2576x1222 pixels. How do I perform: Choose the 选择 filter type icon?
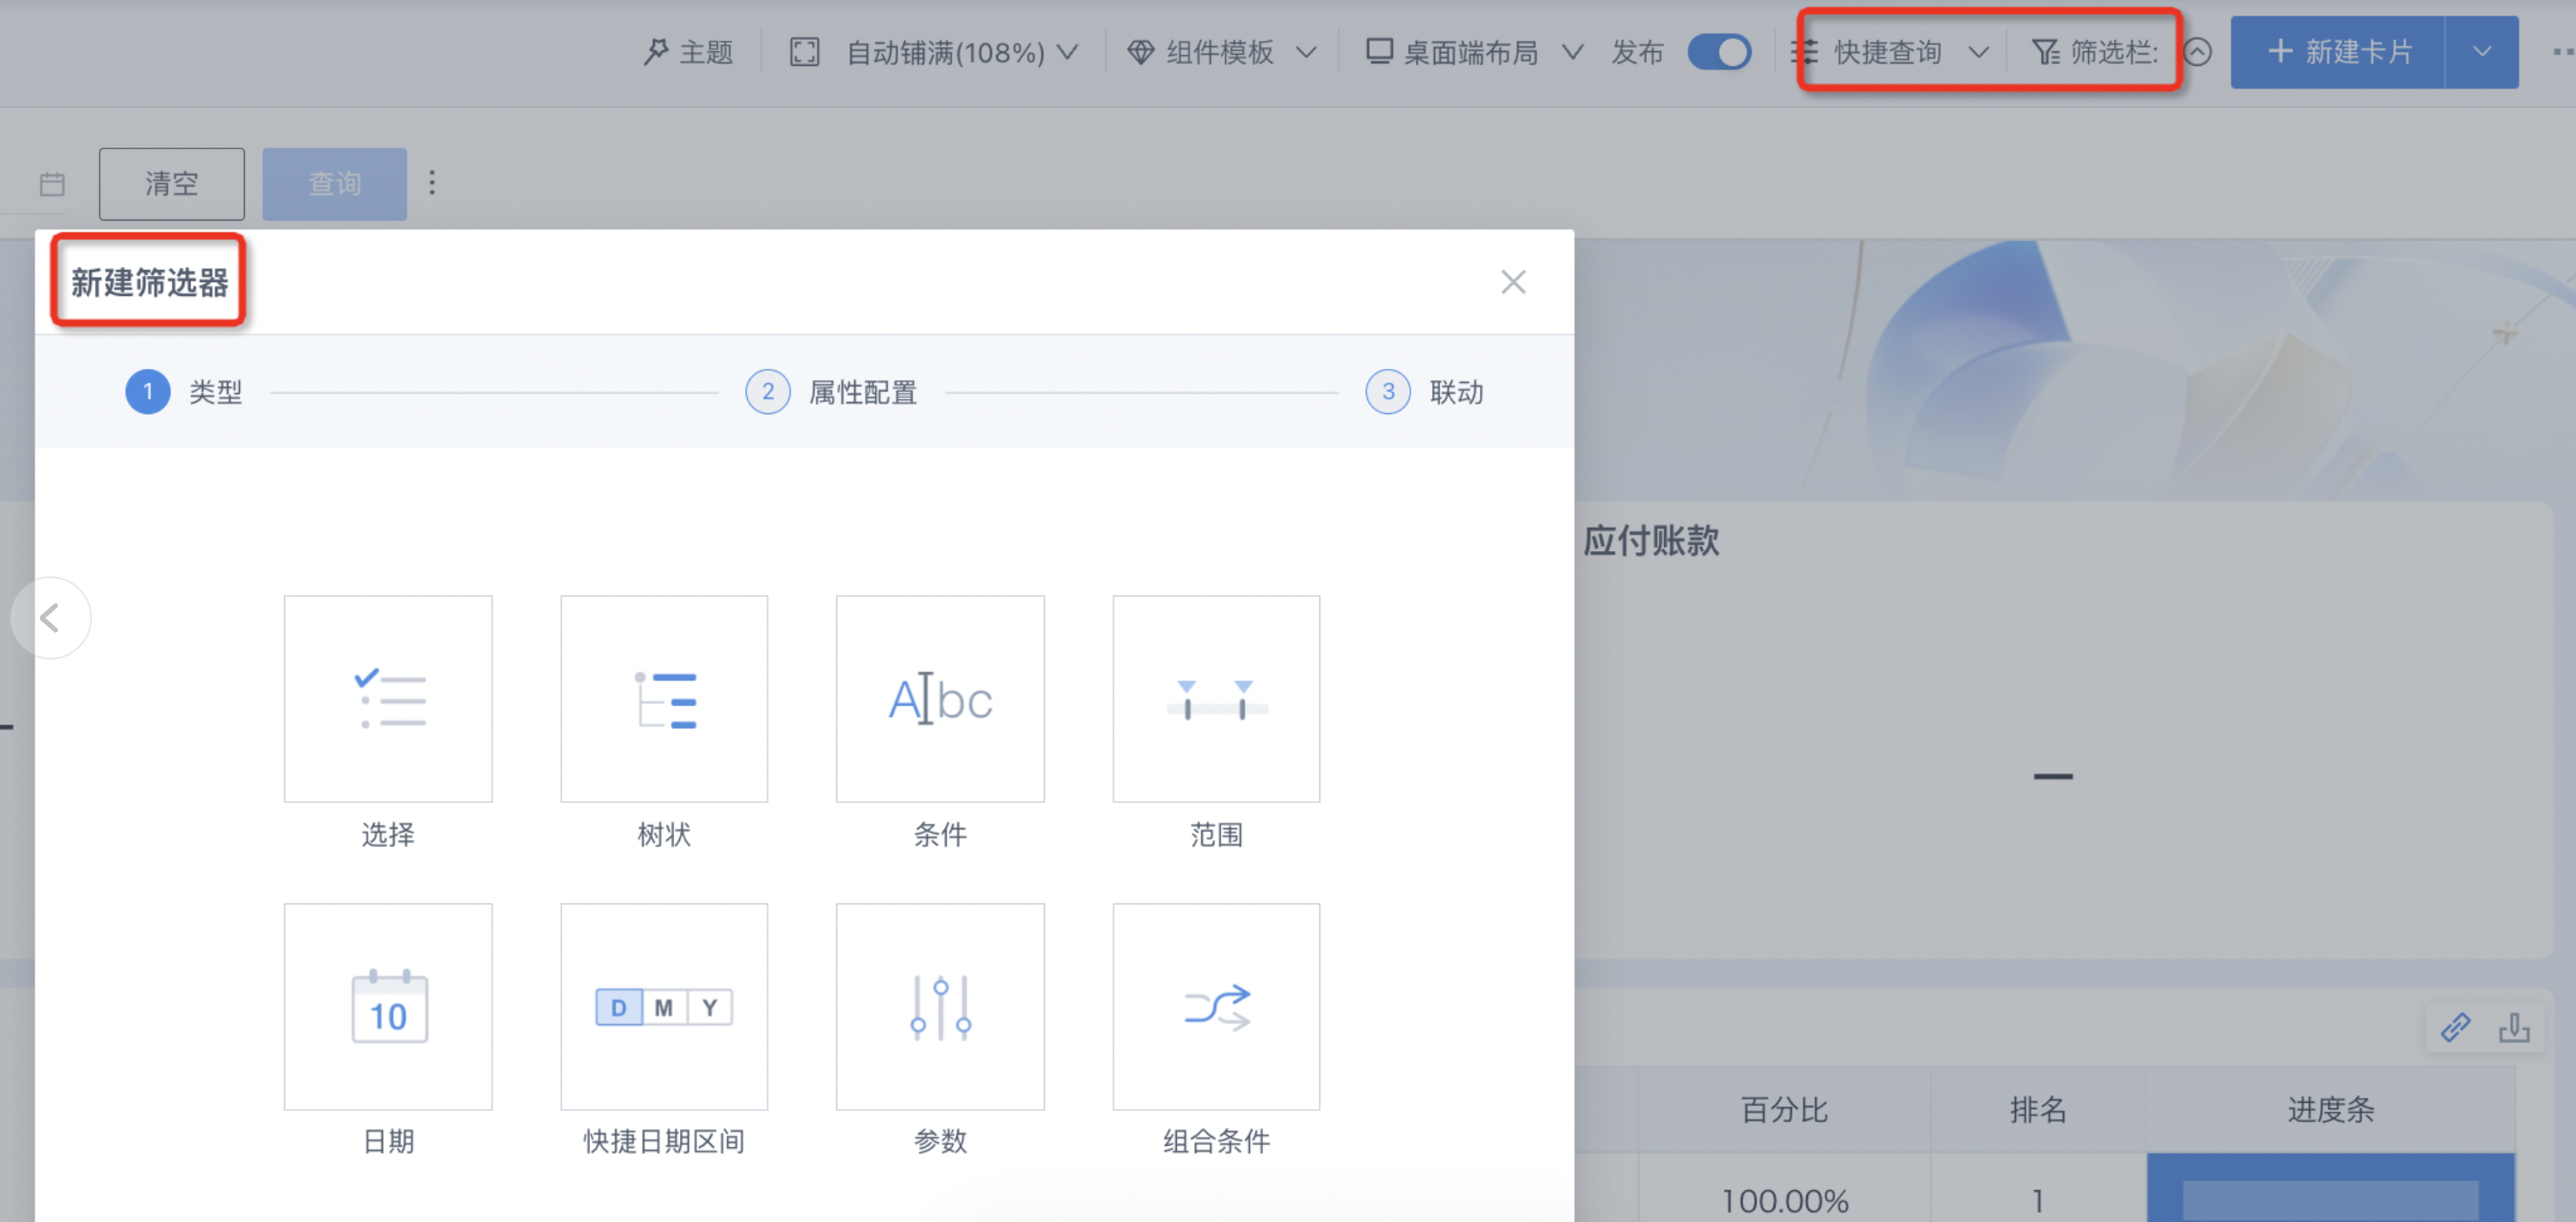388,699
